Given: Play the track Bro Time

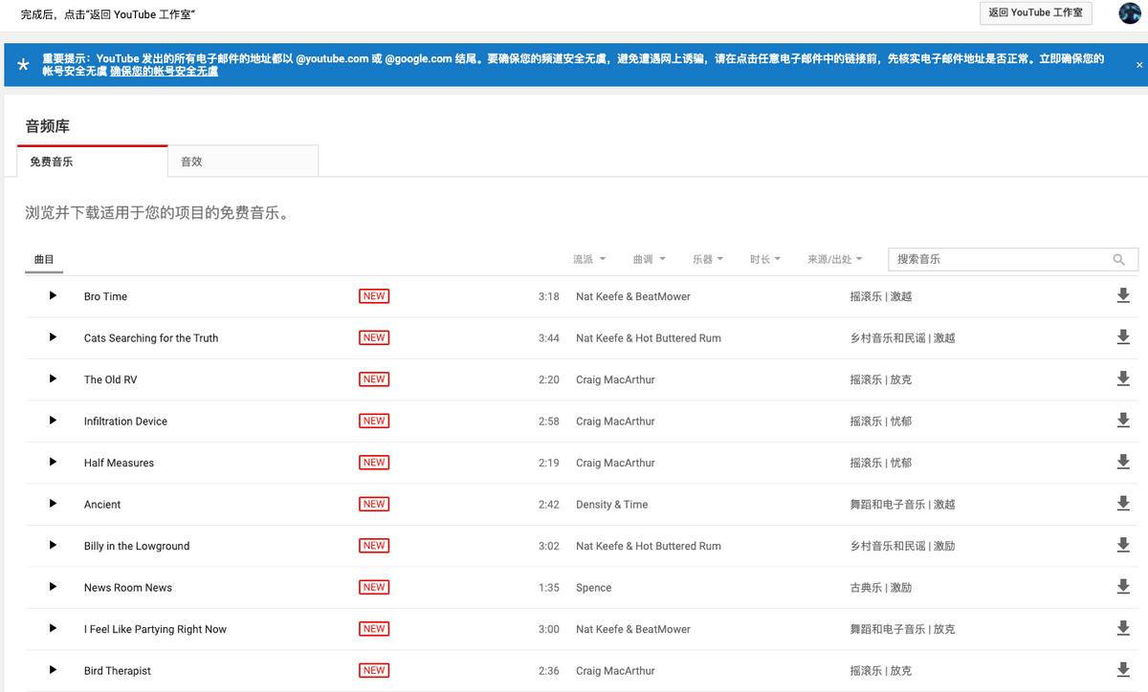Looking at the screenshot, I should coord(53,296).
